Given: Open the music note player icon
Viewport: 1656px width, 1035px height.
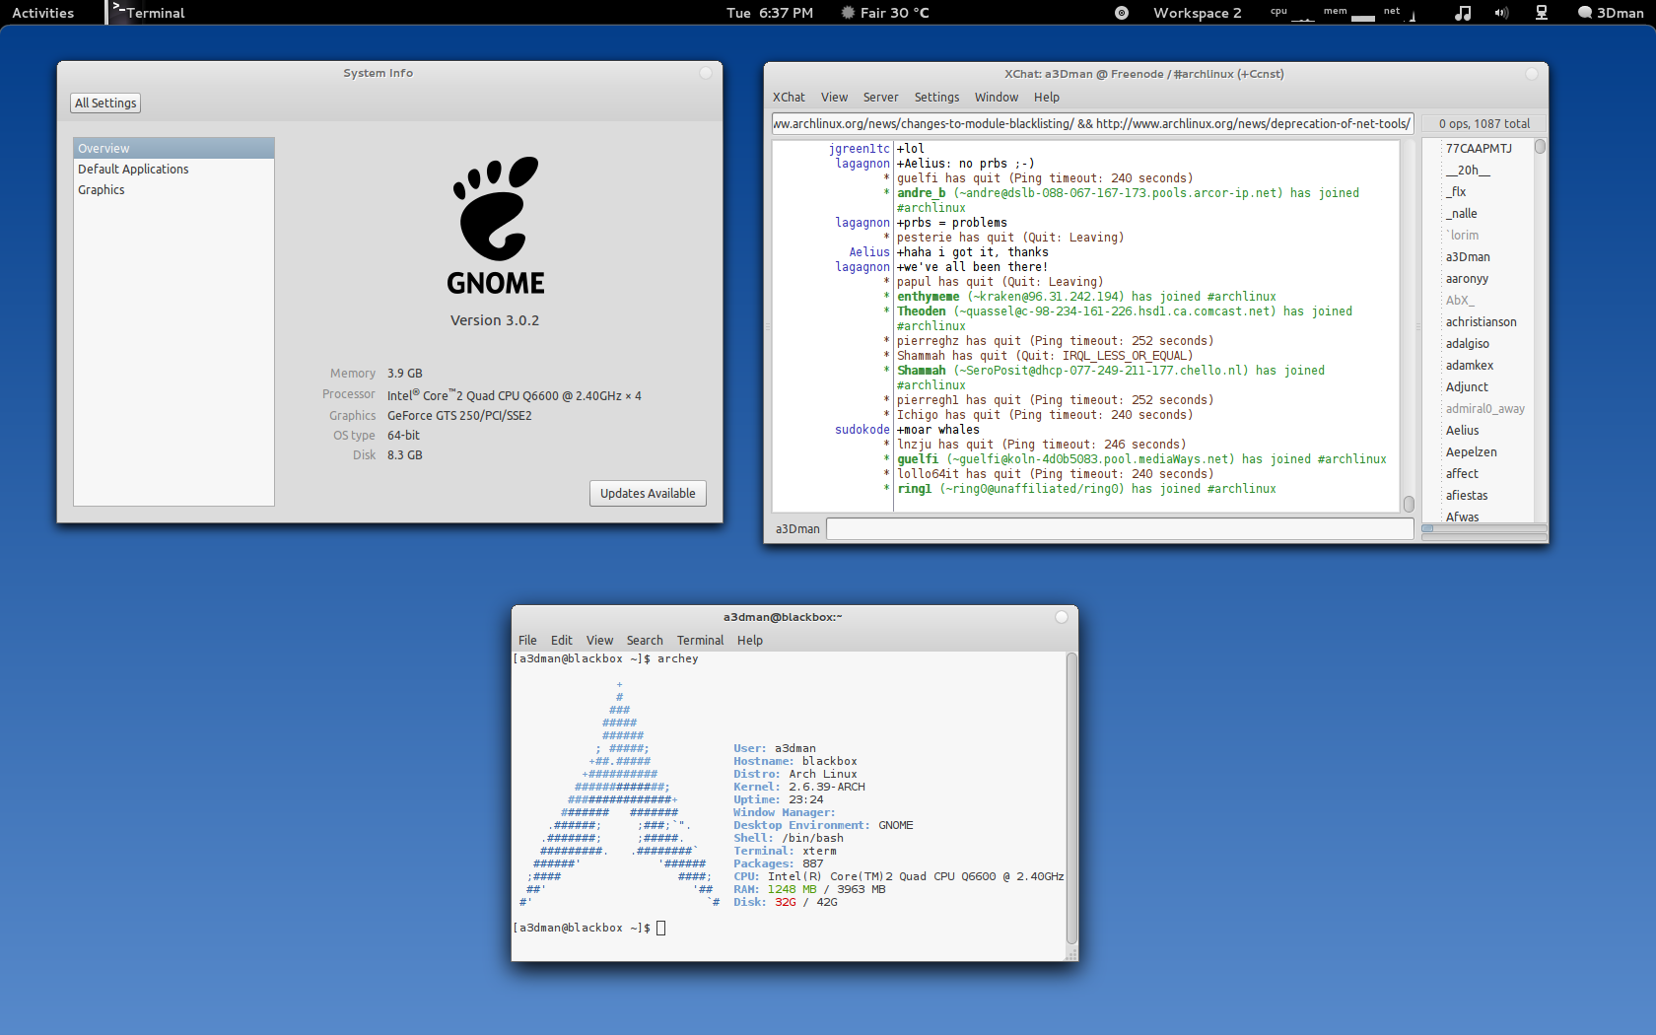Looking at the screenshot, I should click(1463, 13).
